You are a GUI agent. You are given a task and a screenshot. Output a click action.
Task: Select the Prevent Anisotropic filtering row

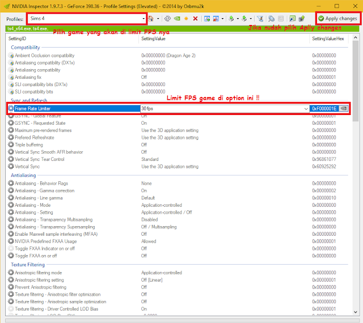[178, 287]
